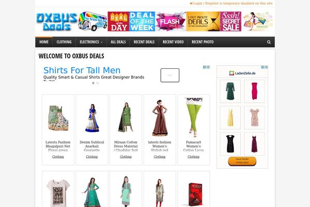Expand the Electronics dropdown menu
Viewport: 310px width, 207px height.
pyautogui.click(x=91, y=42)
